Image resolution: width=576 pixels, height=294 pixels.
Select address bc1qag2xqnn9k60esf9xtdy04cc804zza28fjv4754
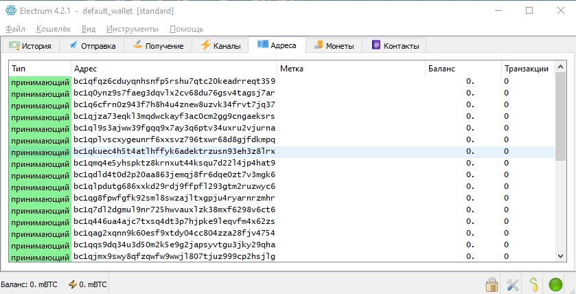pos(174,234)
